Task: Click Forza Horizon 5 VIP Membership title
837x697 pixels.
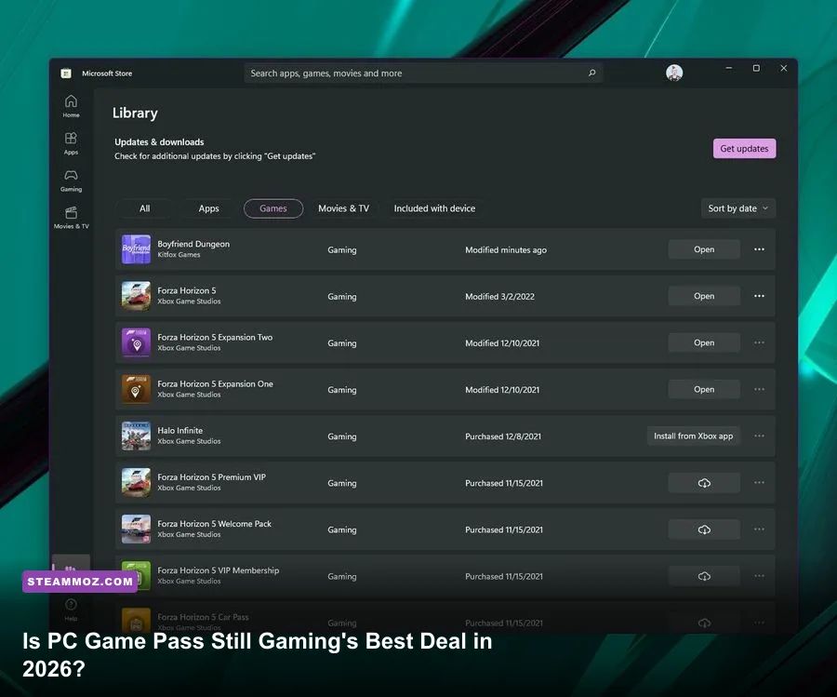Action: point(218,570)
